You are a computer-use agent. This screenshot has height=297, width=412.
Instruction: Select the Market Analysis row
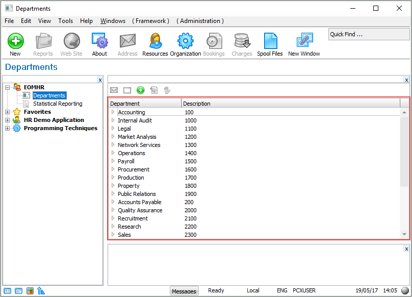[x=254, y=137]
